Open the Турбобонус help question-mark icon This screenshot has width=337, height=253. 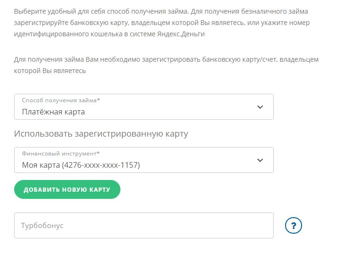294,225
